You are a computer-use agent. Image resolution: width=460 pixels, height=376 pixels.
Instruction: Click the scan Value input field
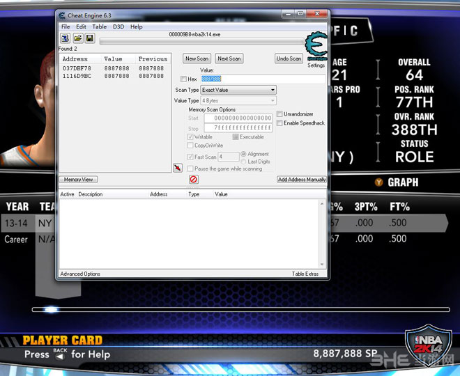pyautogui.click(x=263, y=79)
